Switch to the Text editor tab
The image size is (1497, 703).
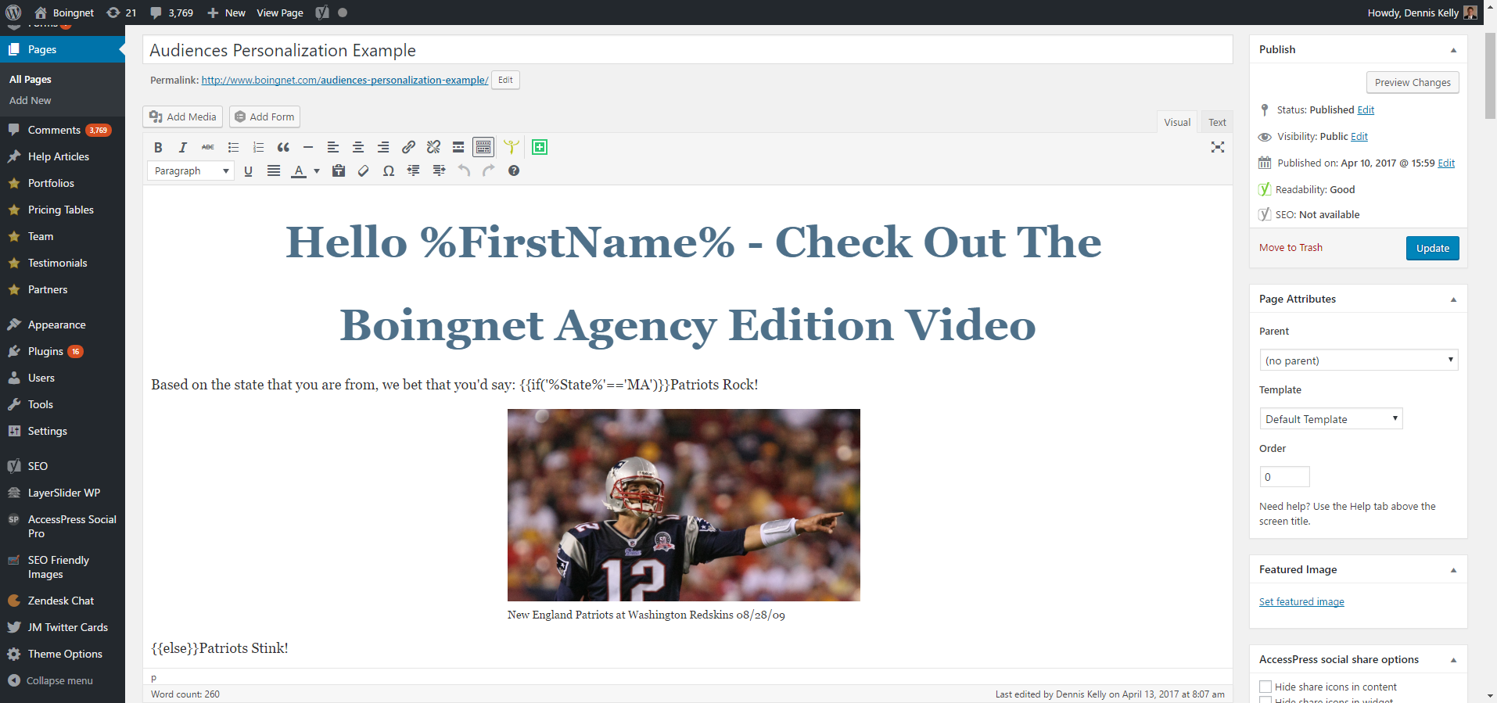(1217, 122)
